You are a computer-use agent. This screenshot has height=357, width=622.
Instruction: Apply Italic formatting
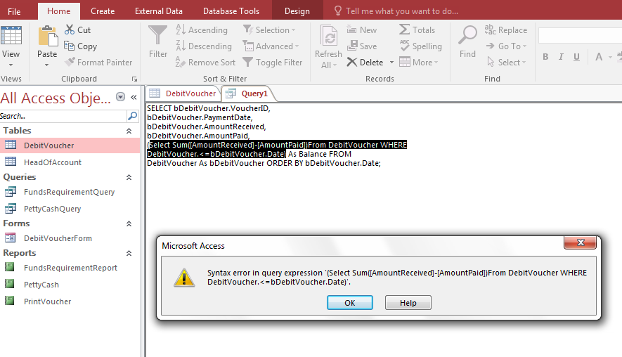tap(561, 57)
